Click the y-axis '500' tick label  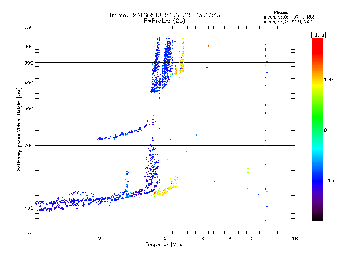tap(29, 63)
